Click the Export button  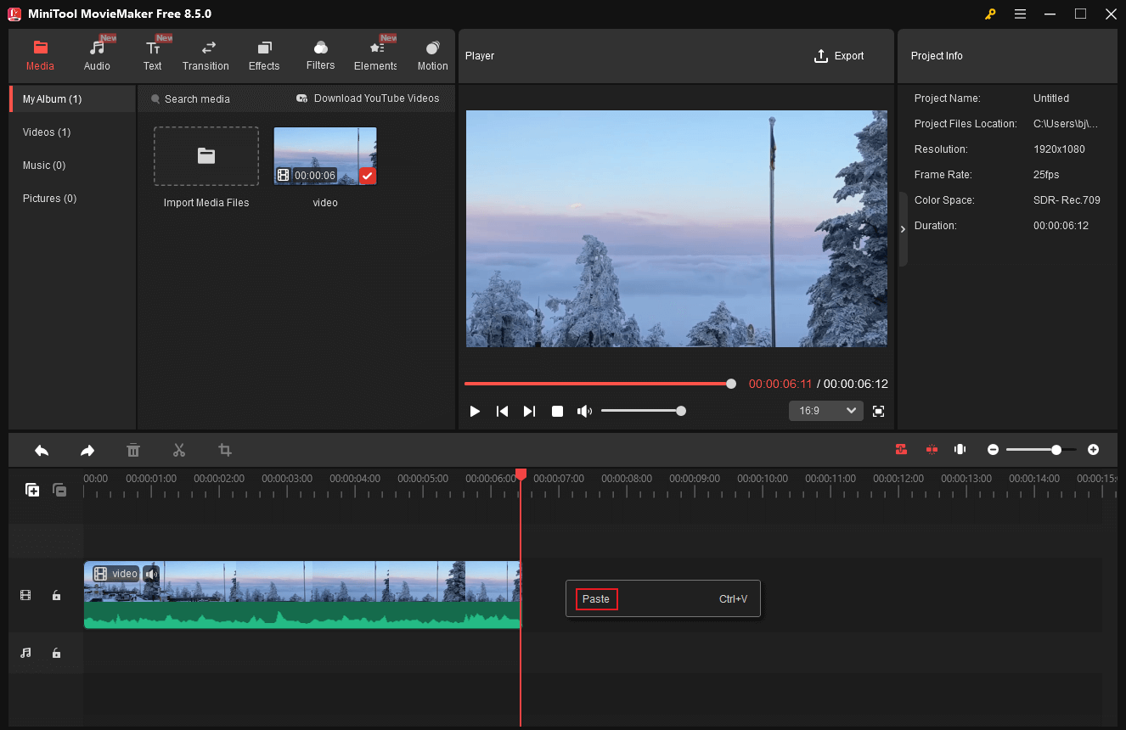[x=839, y=55]
